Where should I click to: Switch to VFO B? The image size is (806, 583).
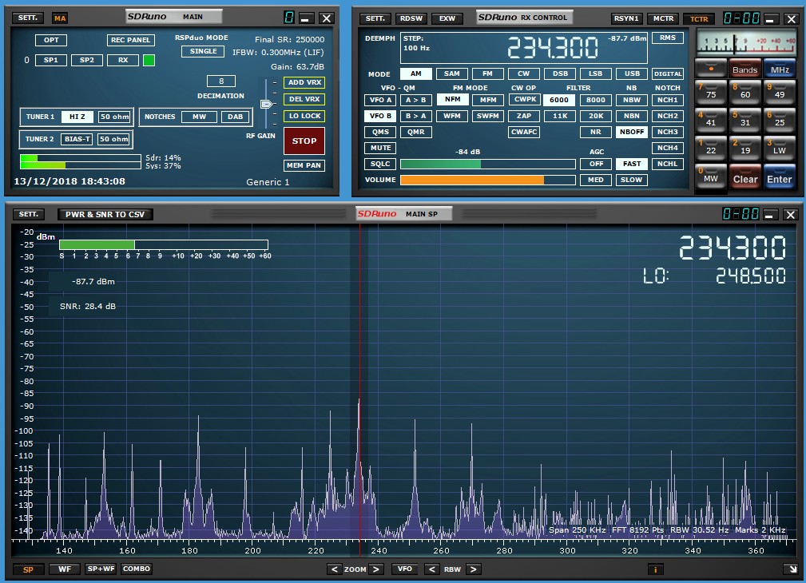click(380, 116)
